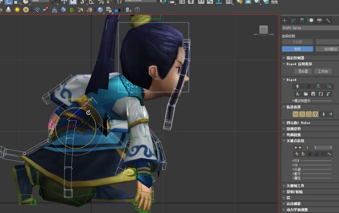
Task: Click the key number spinner arrows
Action: pyautogui.click(x=331, y=148)
